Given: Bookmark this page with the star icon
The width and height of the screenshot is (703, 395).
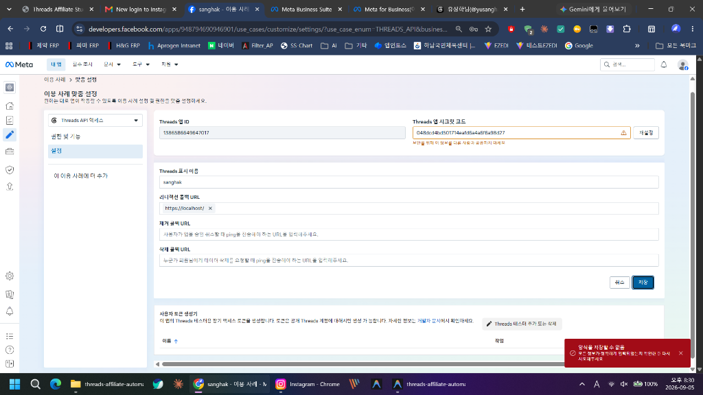Looking at the screenshot, I should (x=488, y=29).
